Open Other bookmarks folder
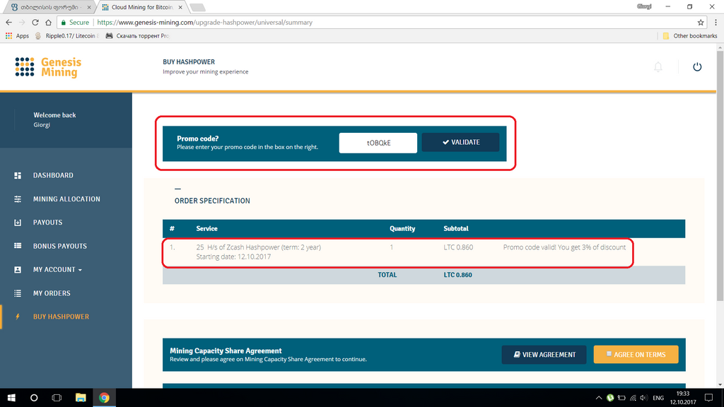The height and width of the screenshot is (407, 724). click(690, 35)
